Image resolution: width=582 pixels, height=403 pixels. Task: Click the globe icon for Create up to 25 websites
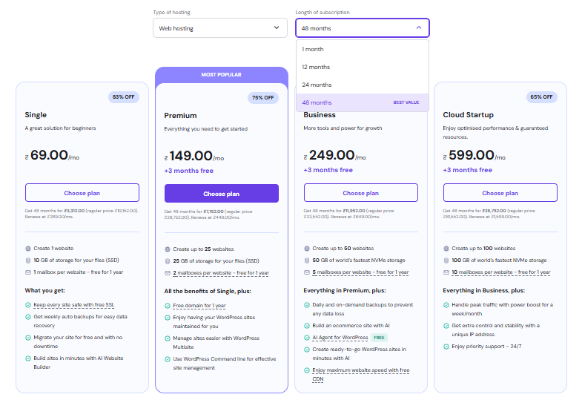click(168, 249)
